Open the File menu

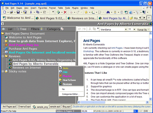click(x=7, y=8)
